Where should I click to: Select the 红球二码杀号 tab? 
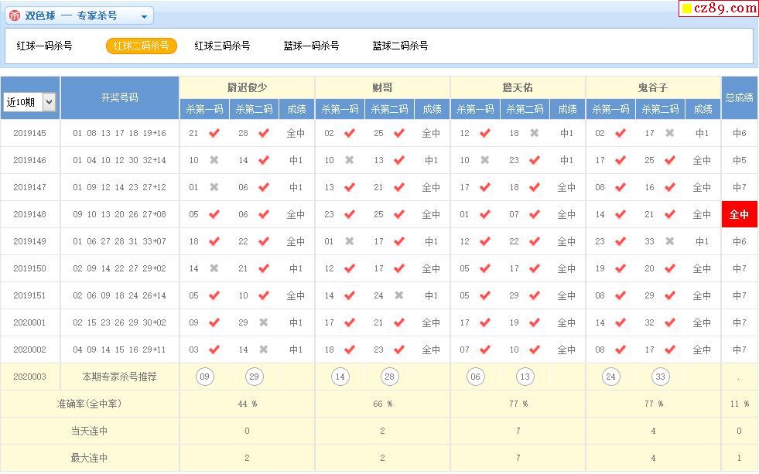point(142,46)
